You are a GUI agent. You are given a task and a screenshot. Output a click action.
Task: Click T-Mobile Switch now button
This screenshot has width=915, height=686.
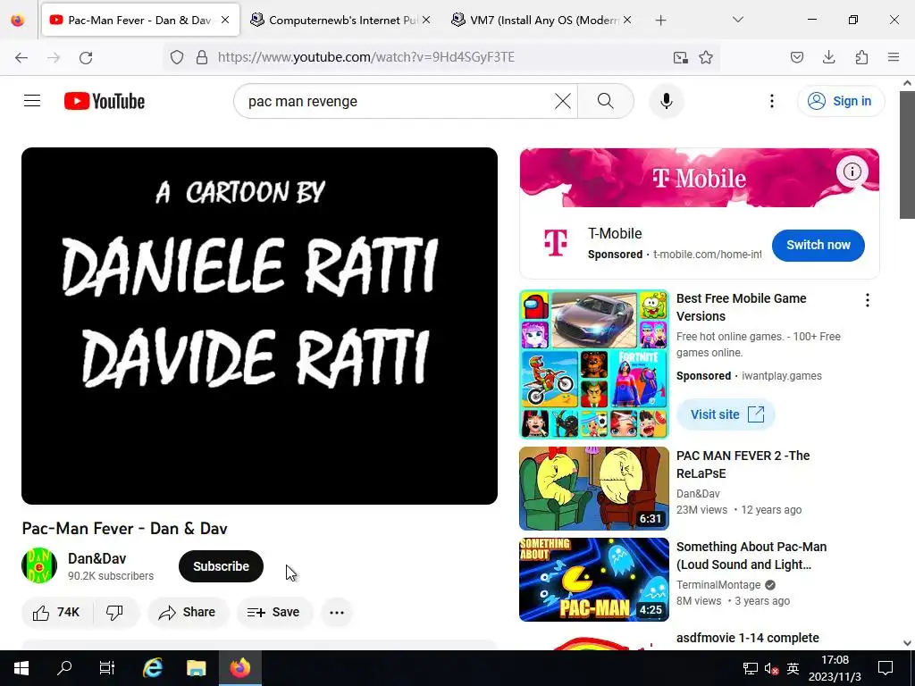point(818,245)
